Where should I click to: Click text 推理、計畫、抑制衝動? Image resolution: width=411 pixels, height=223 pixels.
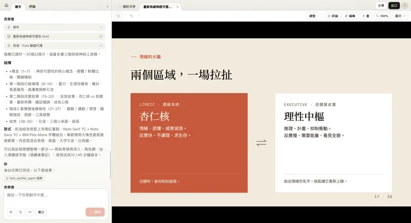(x=308, y=129)
